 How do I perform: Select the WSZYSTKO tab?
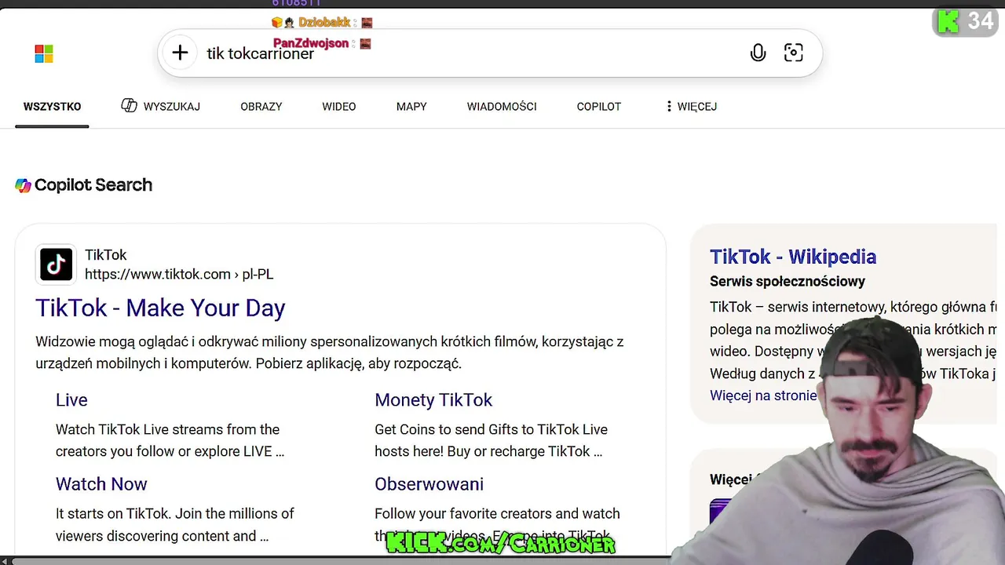pos(52,107)
